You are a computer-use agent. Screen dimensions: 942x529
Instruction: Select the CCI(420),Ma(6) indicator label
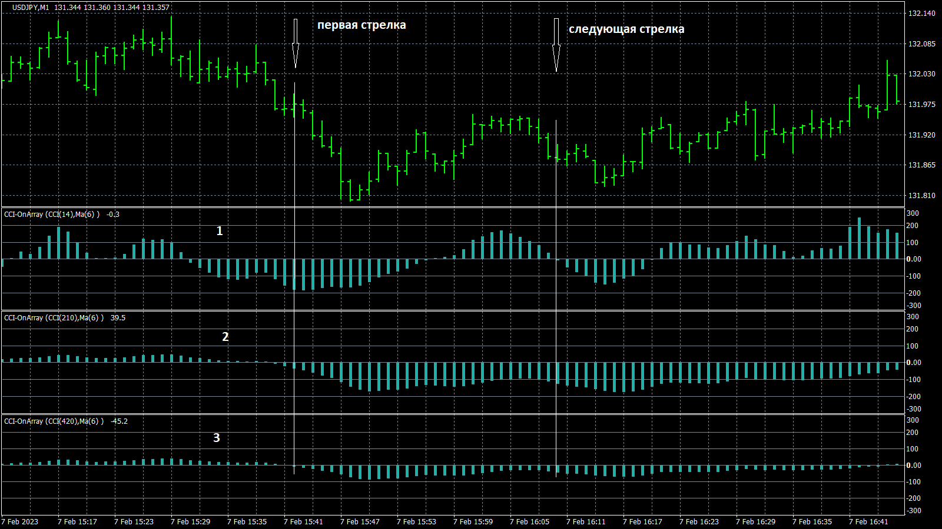[x=54, y=421]
